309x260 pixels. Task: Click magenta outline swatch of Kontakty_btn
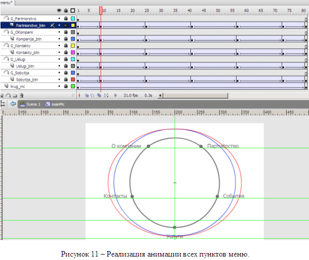(73, 53)
